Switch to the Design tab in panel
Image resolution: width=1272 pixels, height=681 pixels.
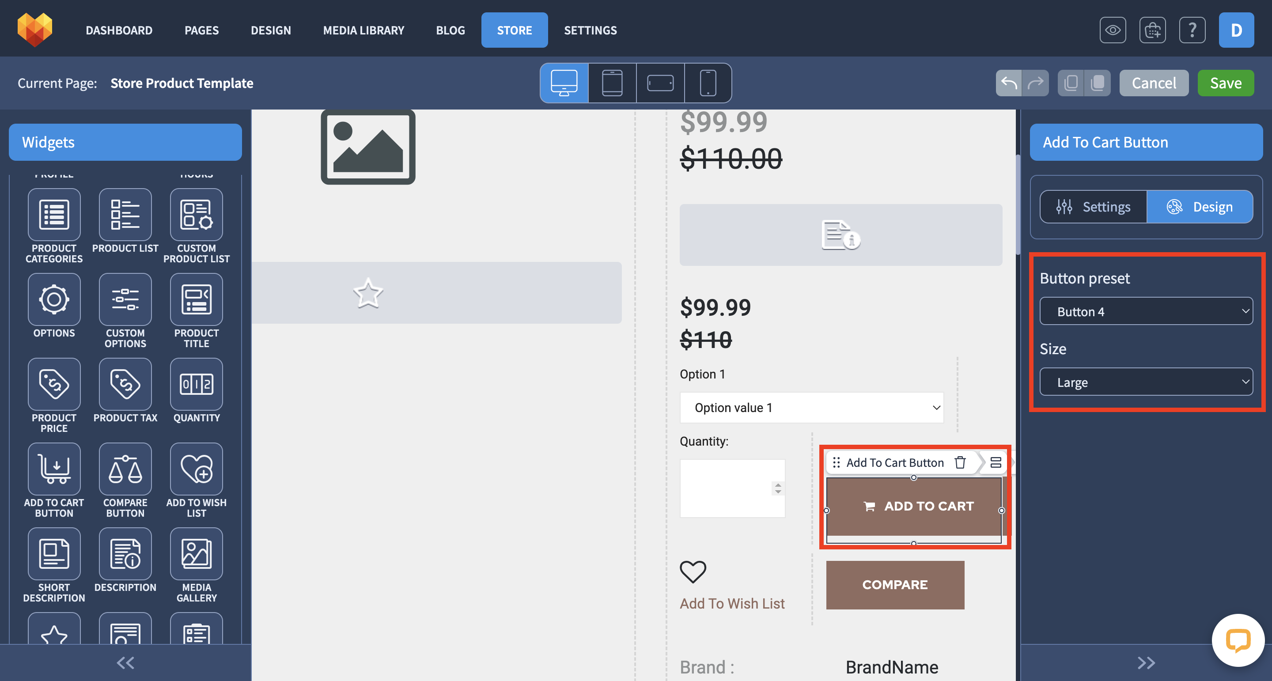tap(1200, 206)
